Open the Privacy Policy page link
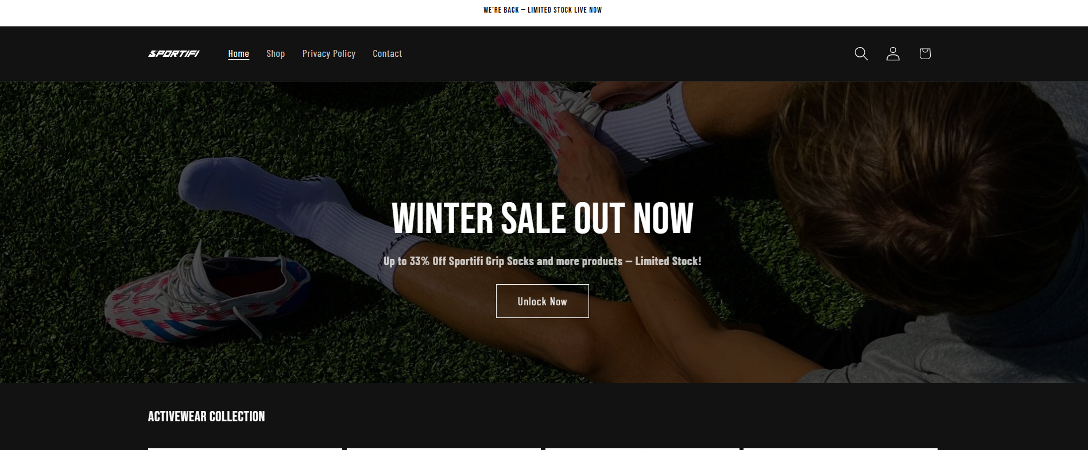 pos(329,53)
